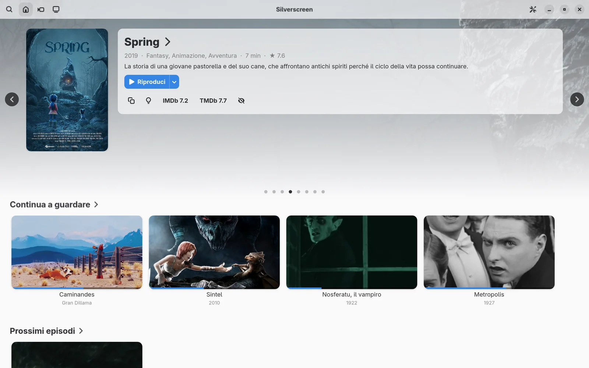Select the first carousel page dot
Image resolution: width=589 pixels, height=368 pixels.
[266, 192]
